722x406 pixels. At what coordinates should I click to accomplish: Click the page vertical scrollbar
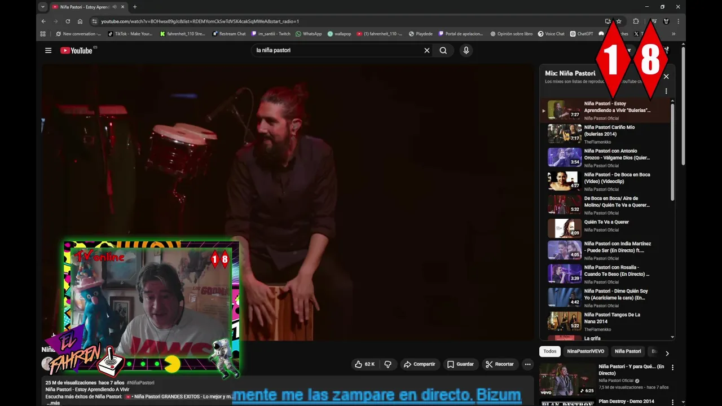click(x=683, y=107)
